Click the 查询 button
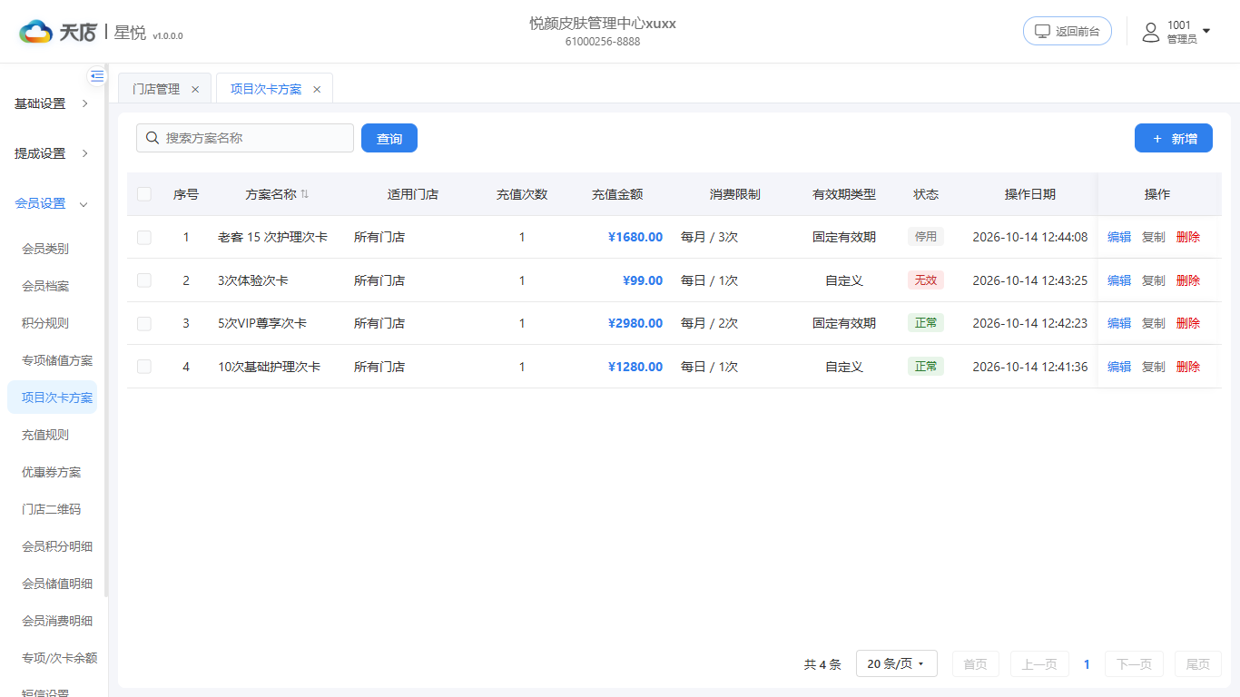Viewport: 1240px width, 697px height. click(x=389, y=138)
